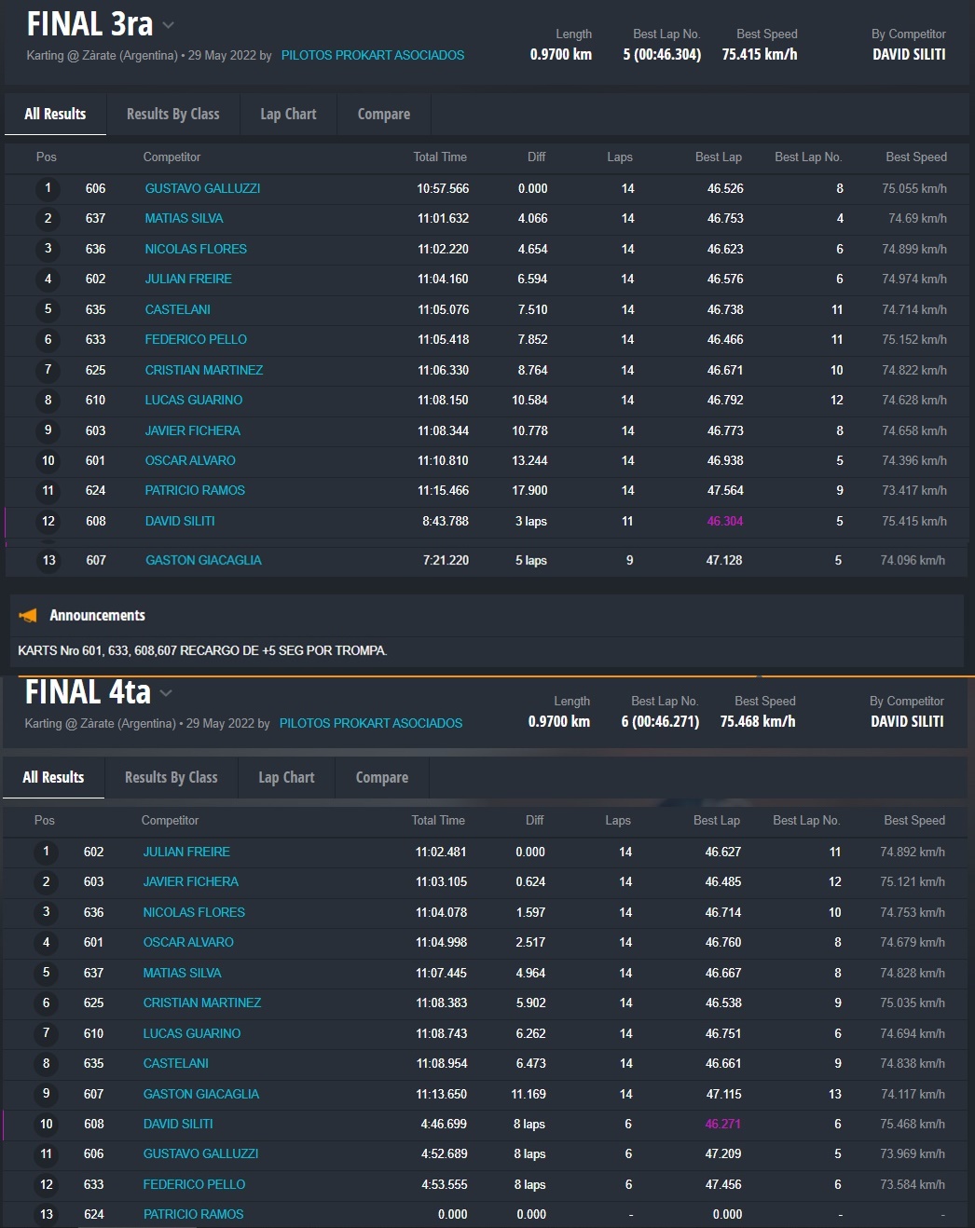
Task: Open PILOTOS PROKART ASOCIADOS link in FINAL 4ta header
Action: point(371,723)
